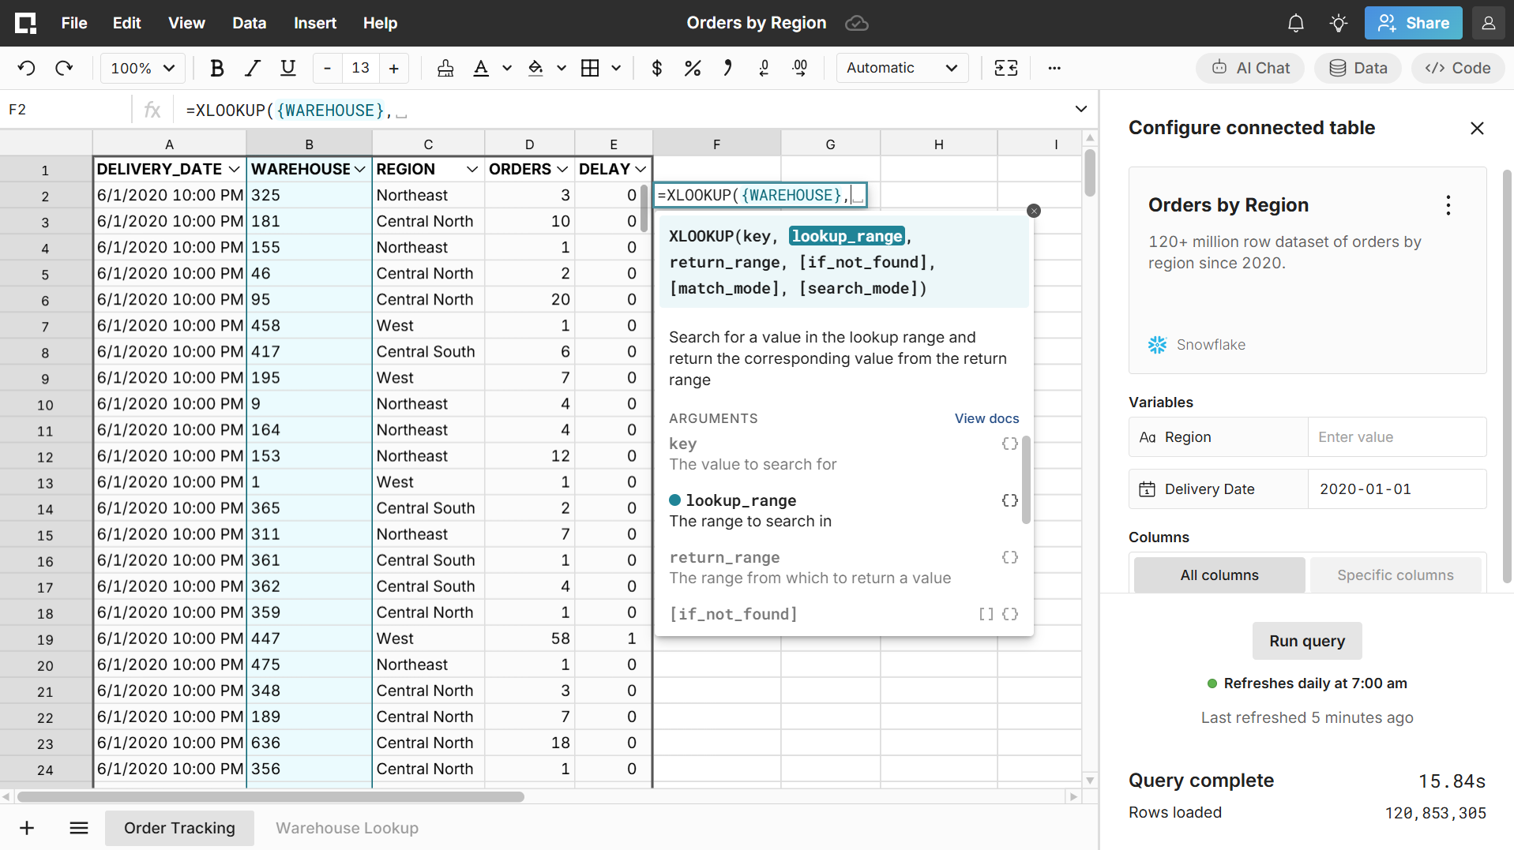Click the Undo icon

[x=26, y=68]
